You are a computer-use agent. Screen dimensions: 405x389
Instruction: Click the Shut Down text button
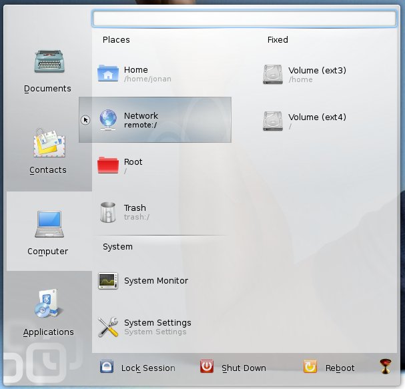click(244, 368)
